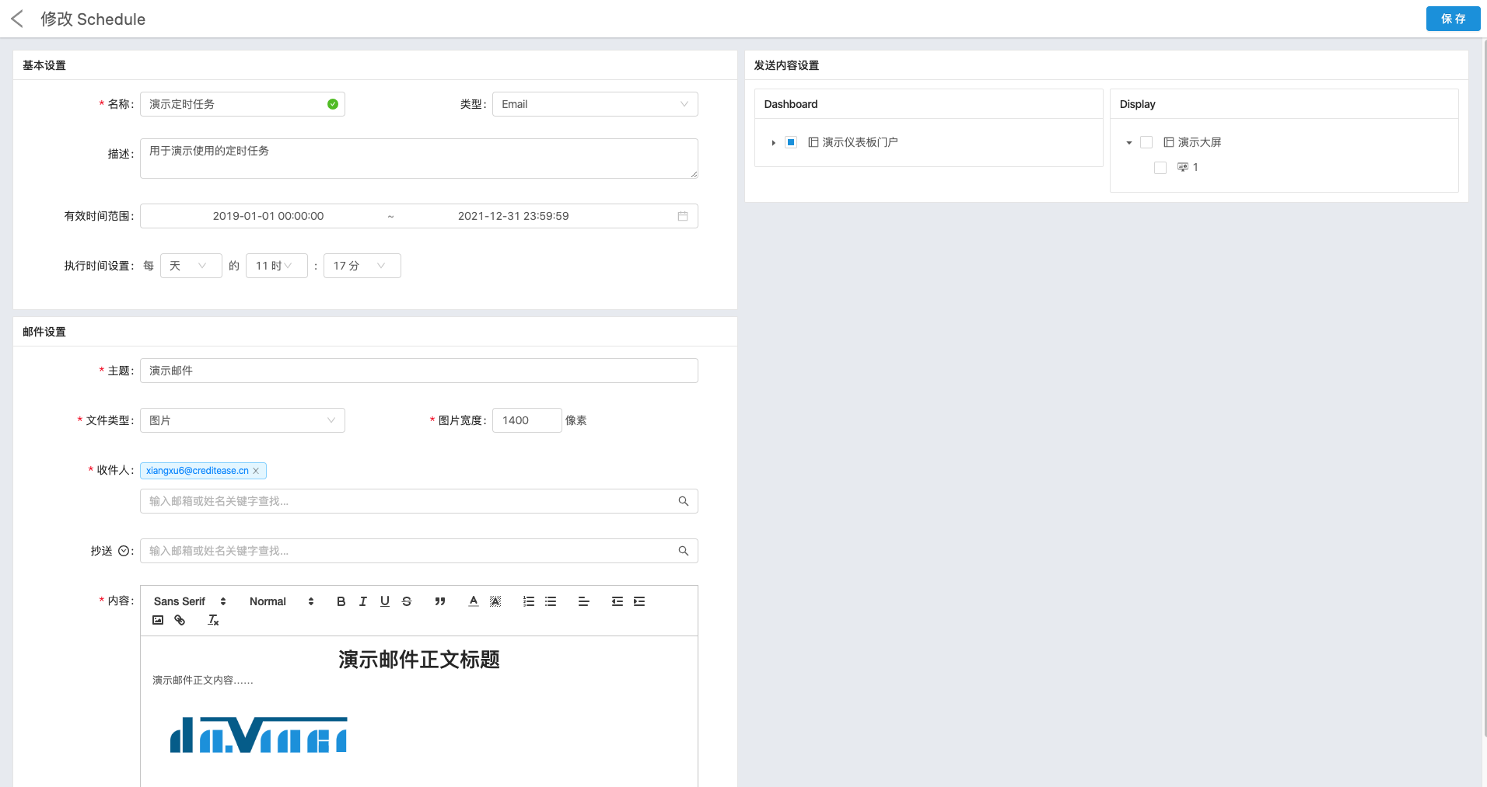Remove recipient xiangxu6@creditease.cn

click(256, 471)
